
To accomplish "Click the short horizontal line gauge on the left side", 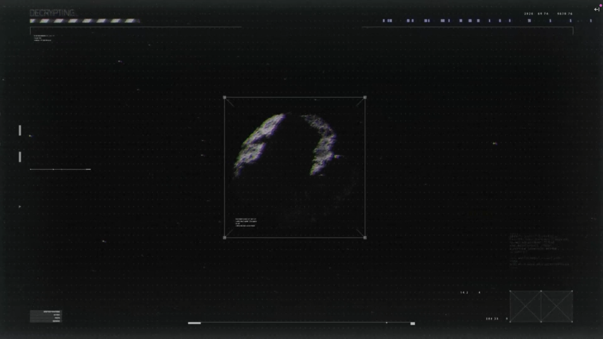I will tap(60, 169).
